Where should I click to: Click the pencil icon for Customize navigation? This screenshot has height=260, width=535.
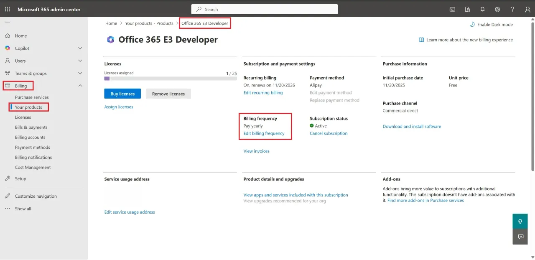point(8,196)
